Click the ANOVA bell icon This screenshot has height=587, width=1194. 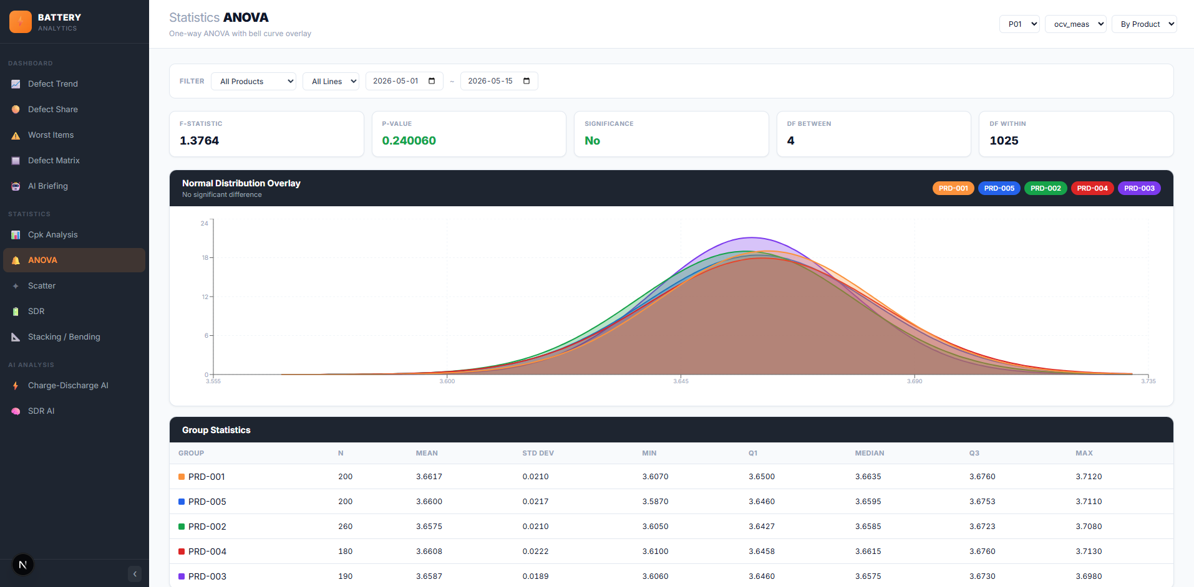tap(16, 260)
